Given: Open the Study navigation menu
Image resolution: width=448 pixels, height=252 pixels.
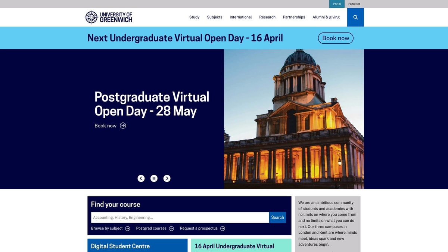Looking at the screenshot, I should (194, 17).
